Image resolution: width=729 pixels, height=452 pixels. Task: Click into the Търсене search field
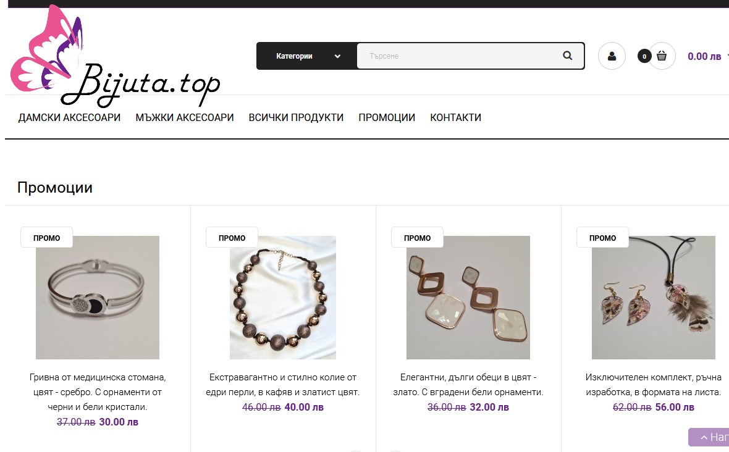[x=458, y=56]
